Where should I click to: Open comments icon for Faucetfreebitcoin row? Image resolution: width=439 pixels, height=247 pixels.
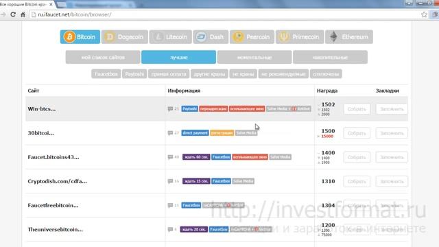[170, 205]
